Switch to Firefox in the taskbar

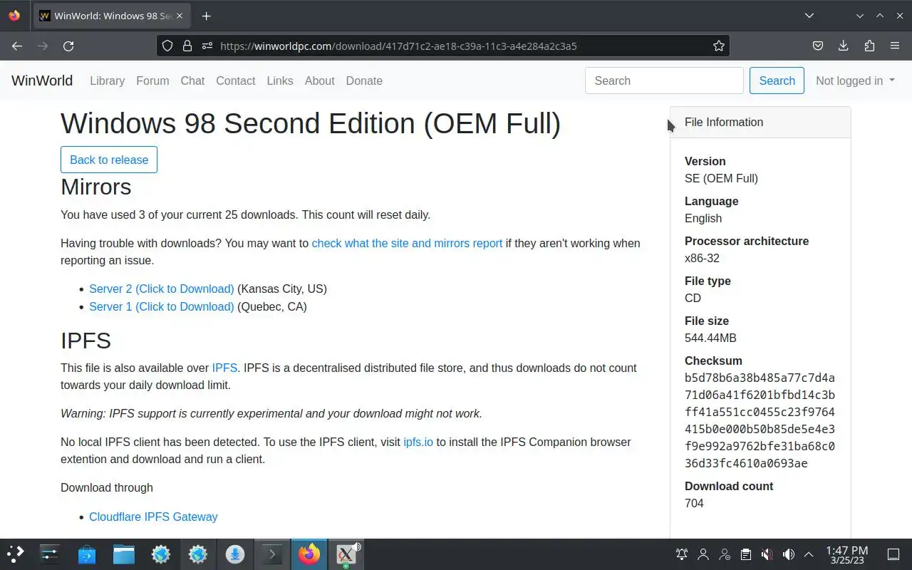[x=309, y=554]
